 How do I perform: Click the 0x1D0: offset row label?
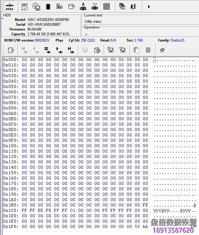(x=11, y=216)
